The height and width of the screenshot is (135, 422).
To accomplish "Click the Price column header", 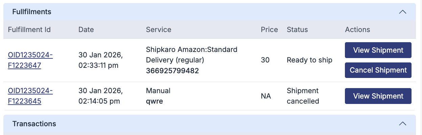I will point(269,29).
